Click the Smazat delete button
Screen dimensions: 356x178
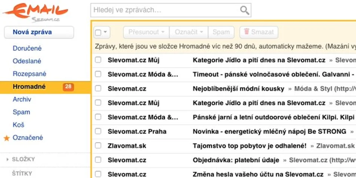[x=259, y=32]
